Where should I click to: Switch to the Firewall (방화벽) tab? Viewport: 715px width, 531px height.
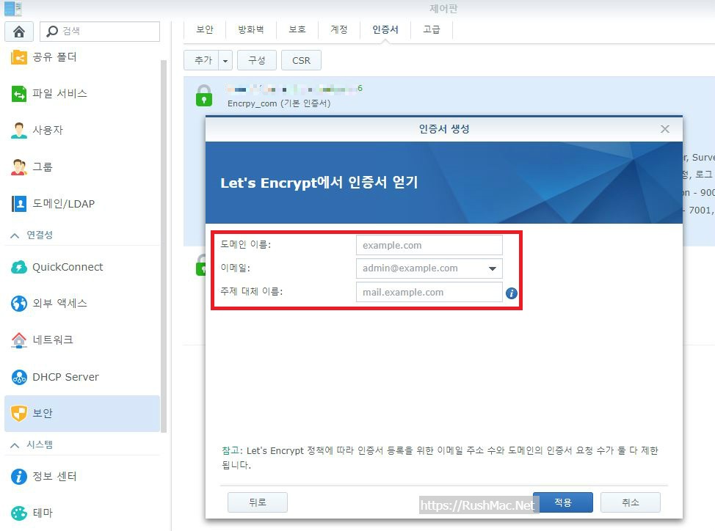(251, 29)
